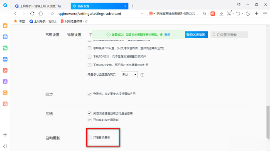
Task: Open the navigation bookmark in bookmarks bar
Action: coord(43,21)
